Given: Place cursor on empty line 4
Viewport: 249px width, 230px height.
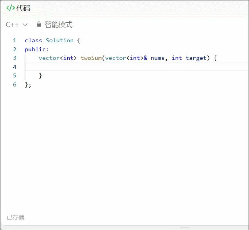Looking at the screenshot, I should (137, 67).
